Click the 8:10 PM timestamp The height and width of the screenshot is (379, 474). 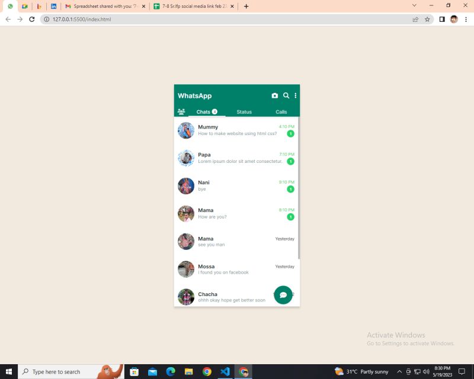coord(287,210)
